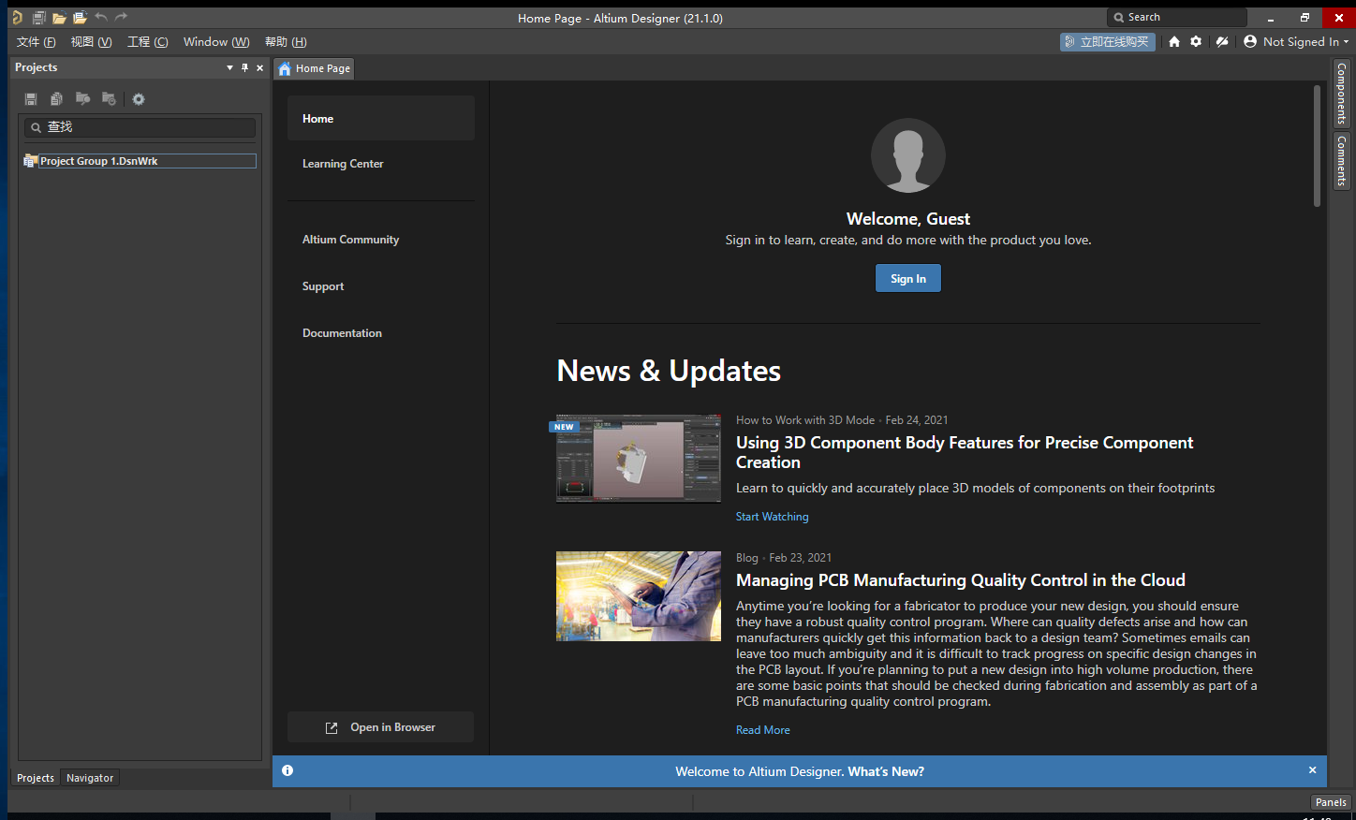Open the Components side panel tab

tap(1342, 94)
